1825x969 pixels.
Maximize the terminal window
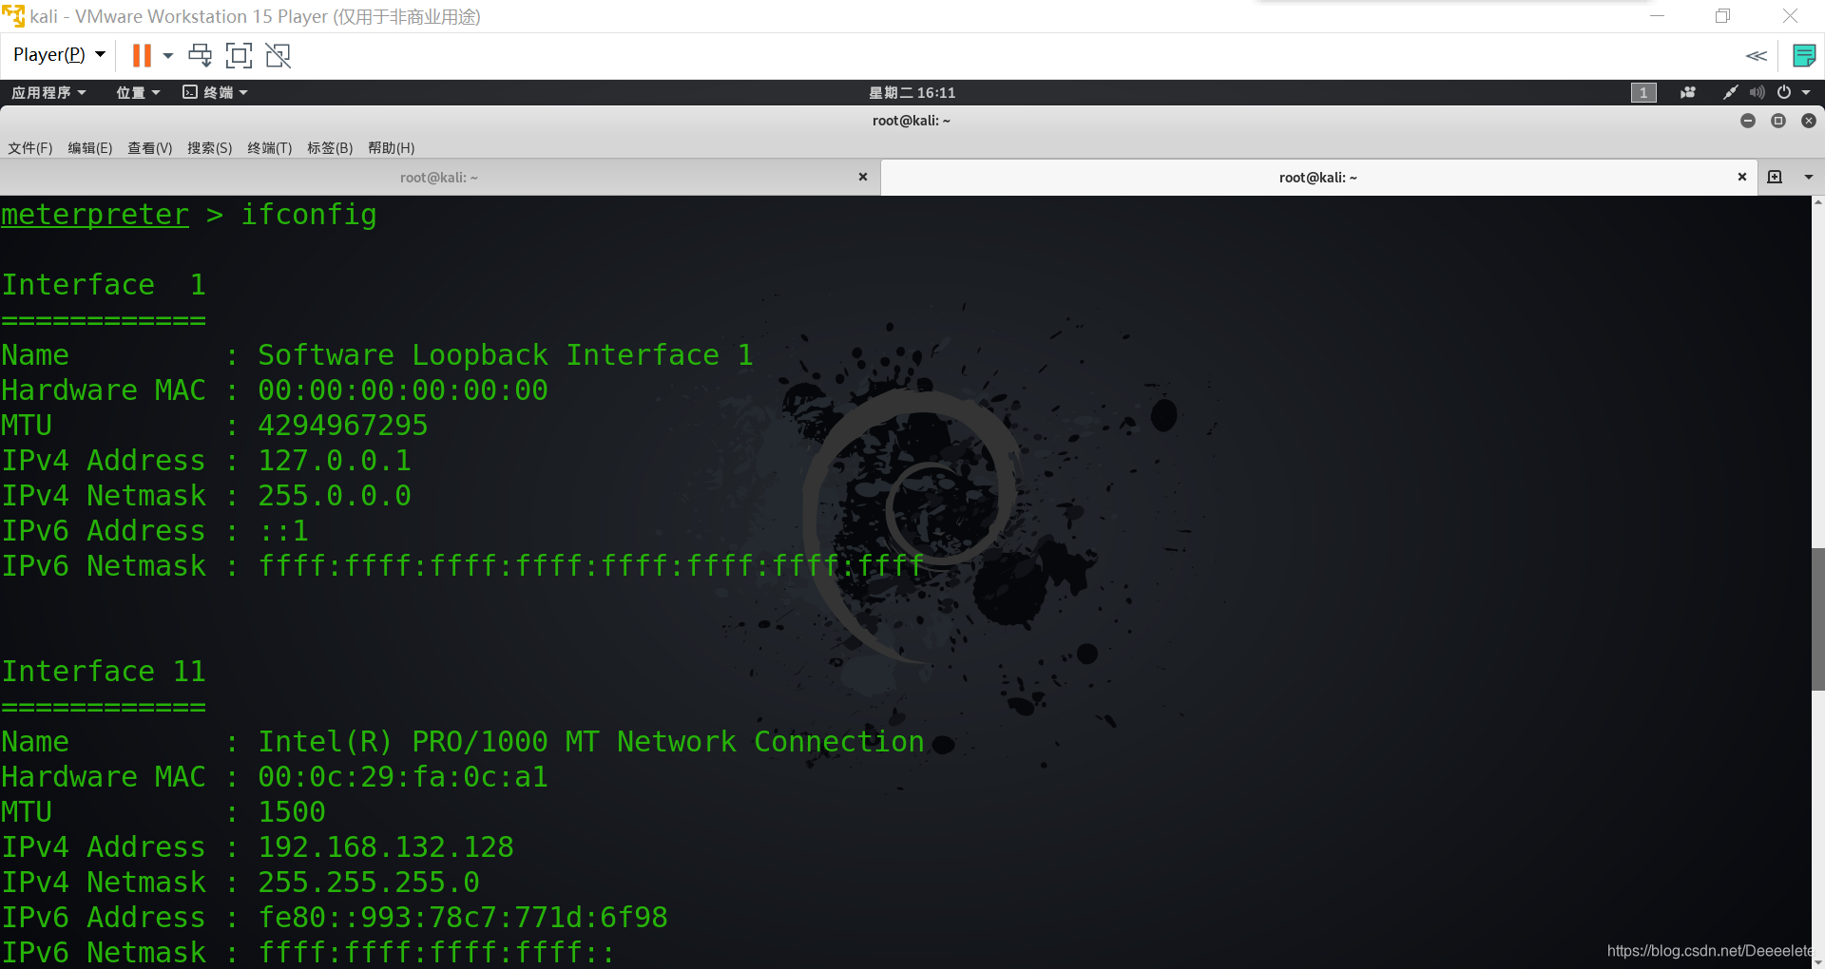[x=1778, y=121]
